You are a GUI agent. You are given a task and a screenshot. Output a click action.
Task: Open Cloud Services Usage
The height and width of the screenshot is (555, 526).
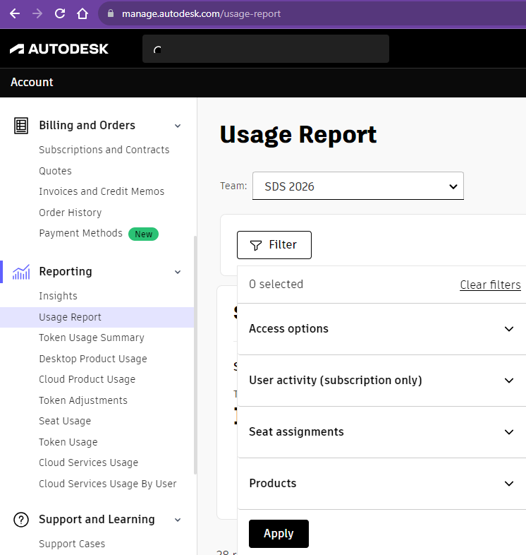88,462
